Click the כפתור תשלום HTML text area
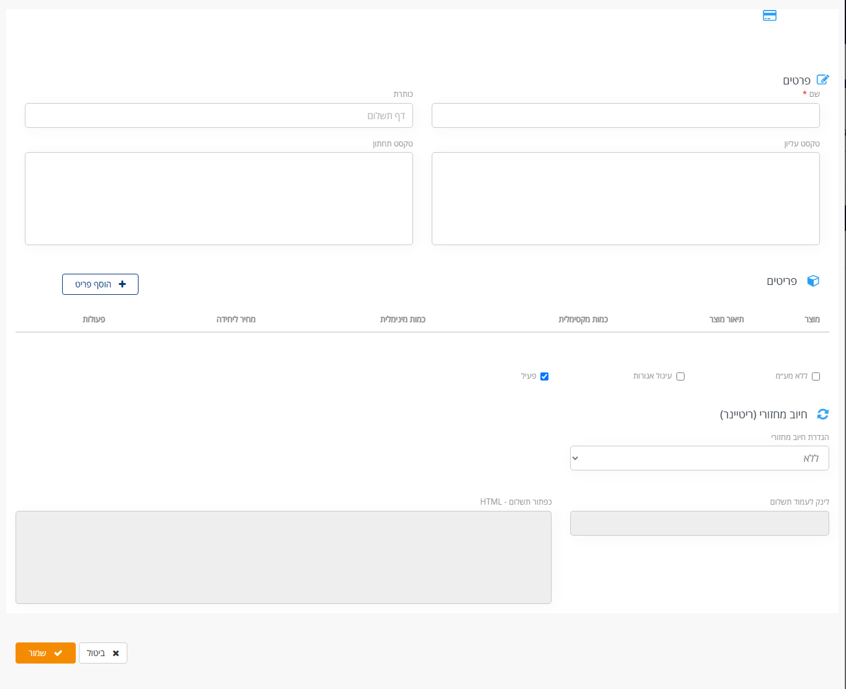Image resolution: width=846 pixels, height=689 pixels. click(283, 557)
